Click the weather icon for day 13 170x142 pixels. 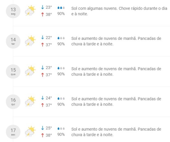point(30,10)
